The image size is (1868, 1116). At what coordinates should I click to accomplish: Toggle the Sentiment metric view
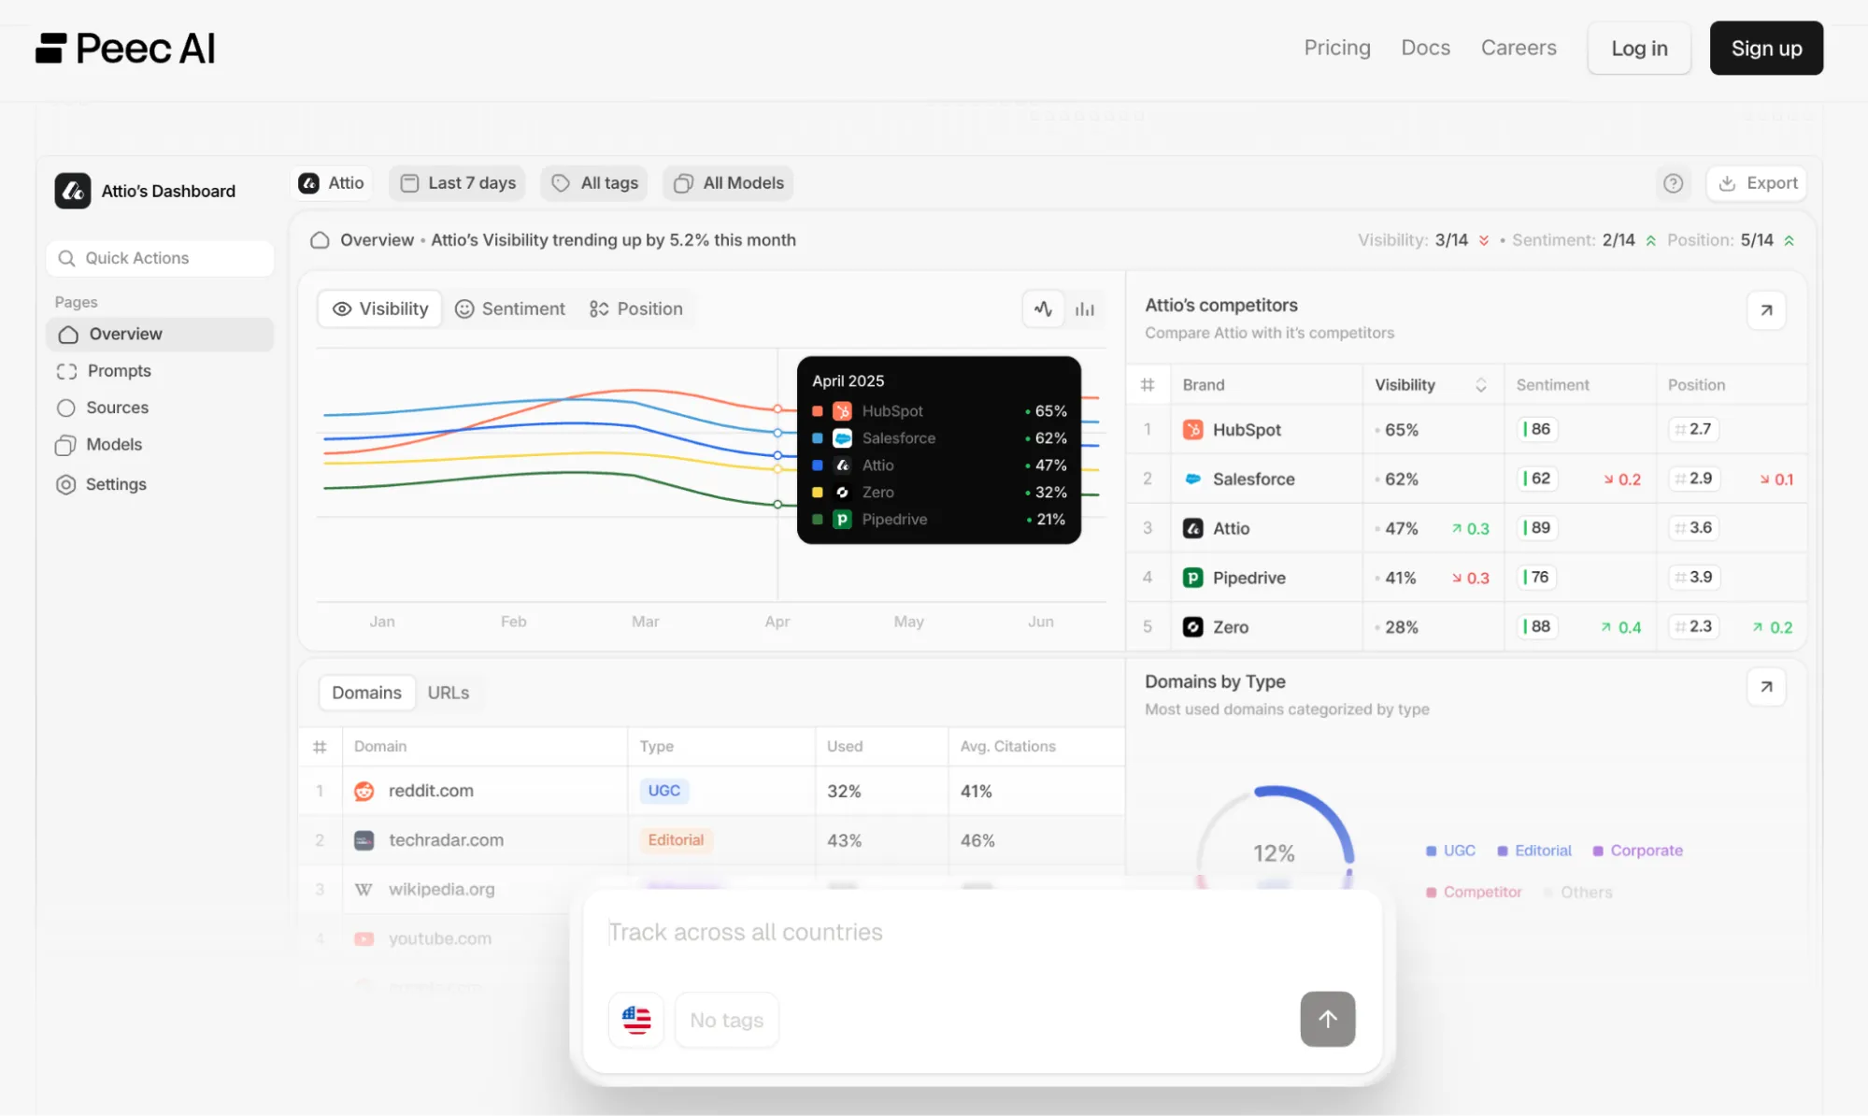click(x=510, y=308)
